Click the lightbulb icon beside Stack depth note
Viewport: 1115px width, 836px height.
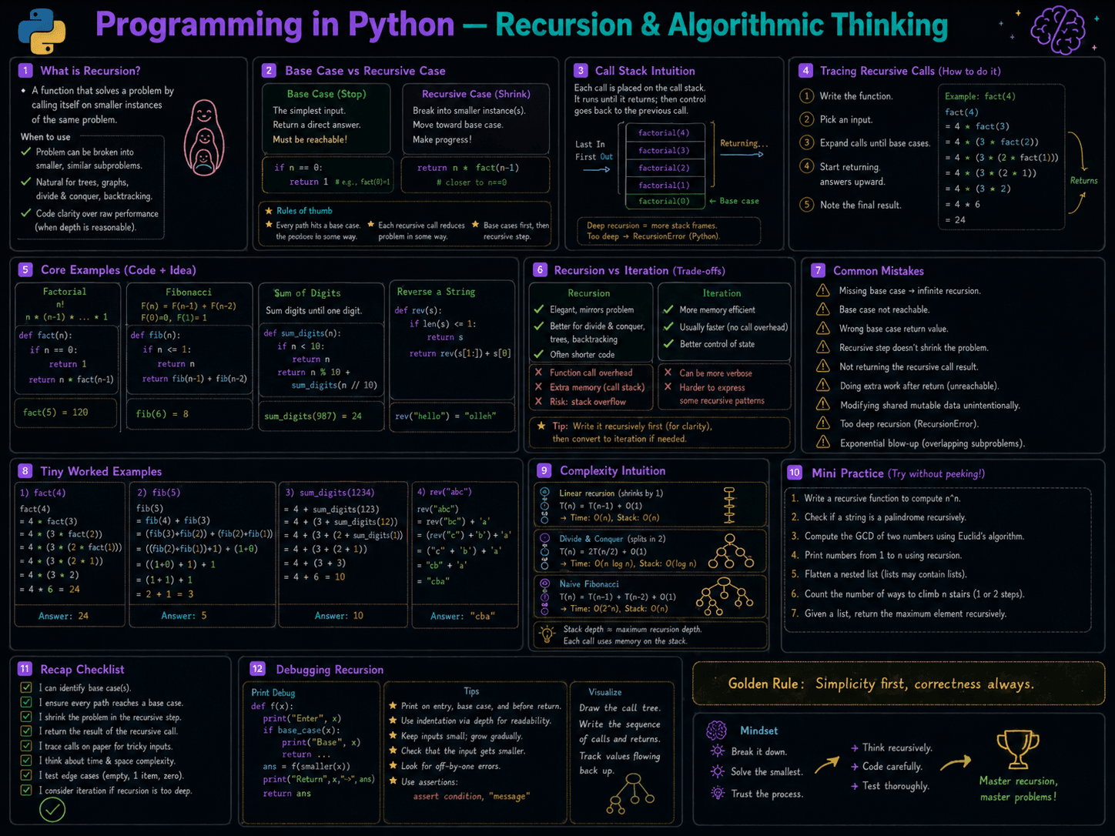[547, 634]
